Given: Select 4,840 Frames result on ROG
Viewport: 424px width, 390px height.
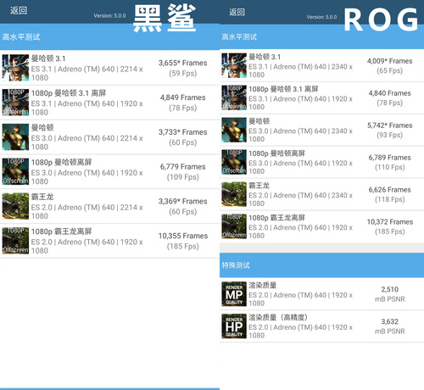Looking at the screenshot, I should (389, 97).
